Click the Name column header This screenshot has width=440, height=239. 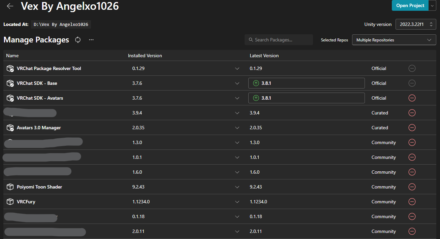pos(12,56)
